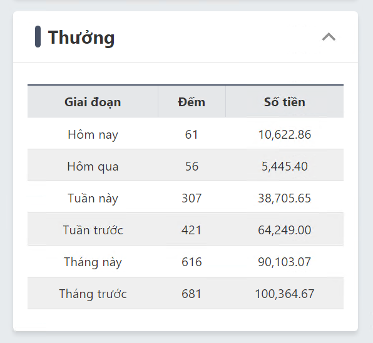Image resolution: width=373 pixels, height=343 pixels.
Task: Collapse the Thưởng panel with chevron
Action: [329, 37]
